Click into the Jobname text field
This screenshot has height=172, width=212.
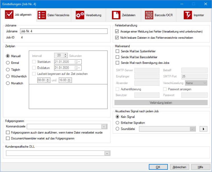click(x=64, y=31)
